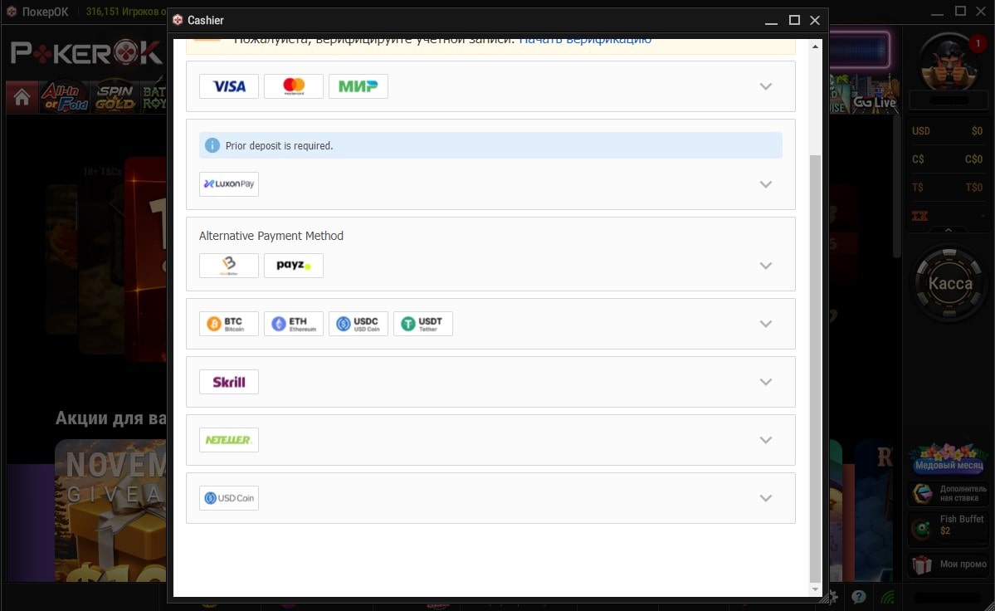
Task: Pick the МИР card payment logo
Action: point(358,86)
